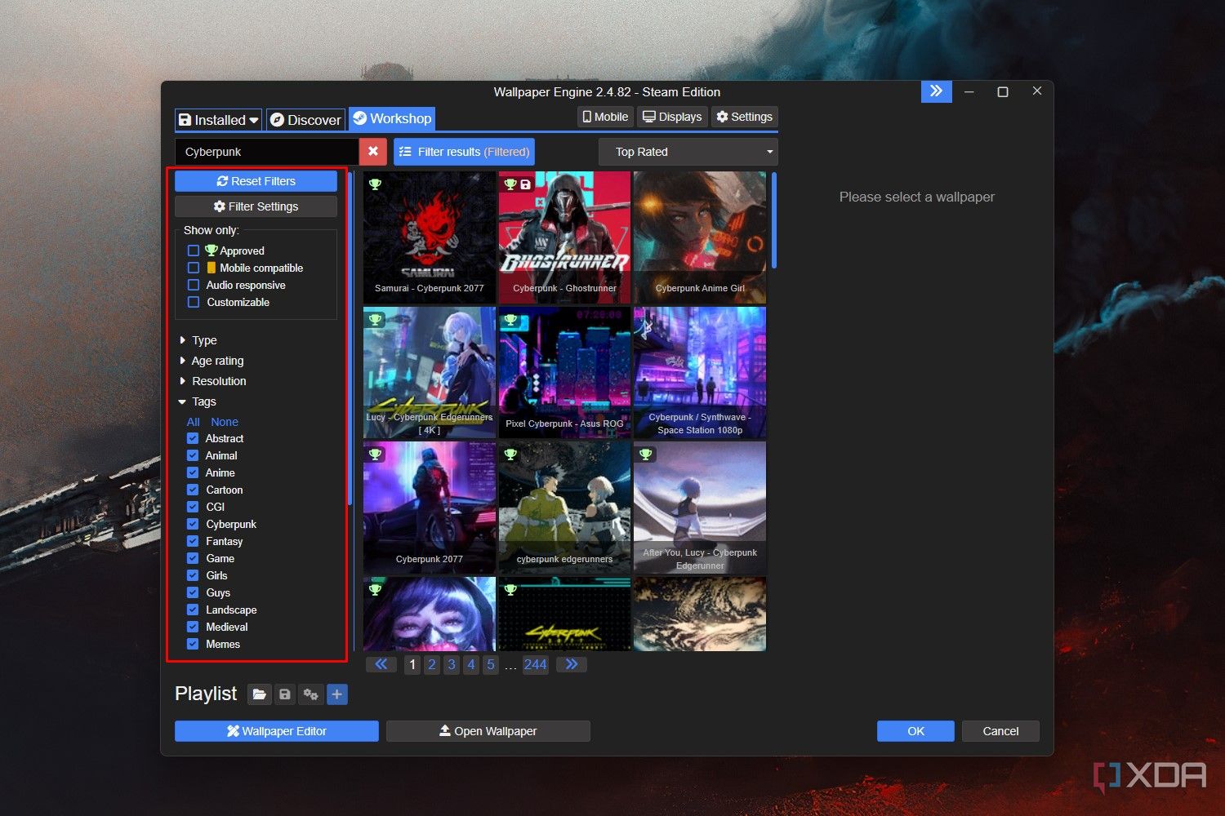Click the trophy badge on Pixel Cyberpunk - Asus ROG
Image resolution: width=1225 pixels, height=816 pixels.
510,320
